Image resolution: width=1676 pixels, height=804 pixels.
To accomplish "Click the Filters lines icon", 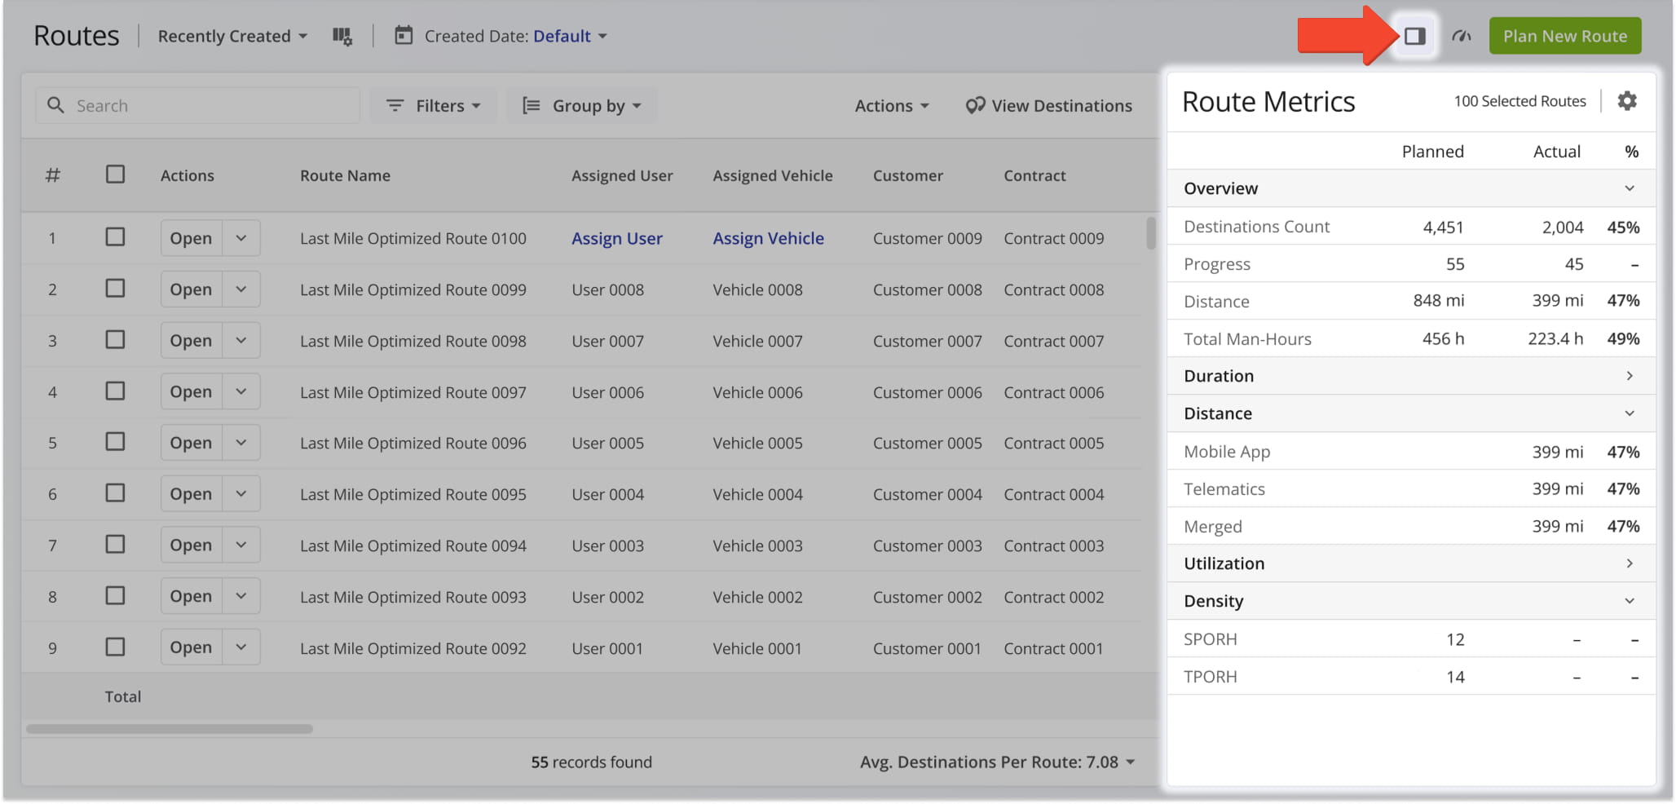I will [395, 106].
